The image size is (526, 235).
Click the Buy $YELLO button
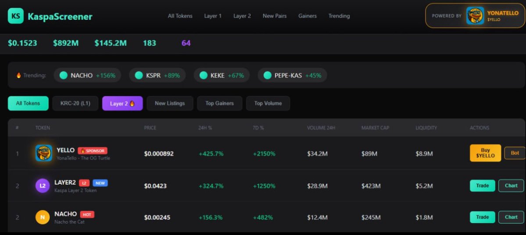click(x=485, y=153)
